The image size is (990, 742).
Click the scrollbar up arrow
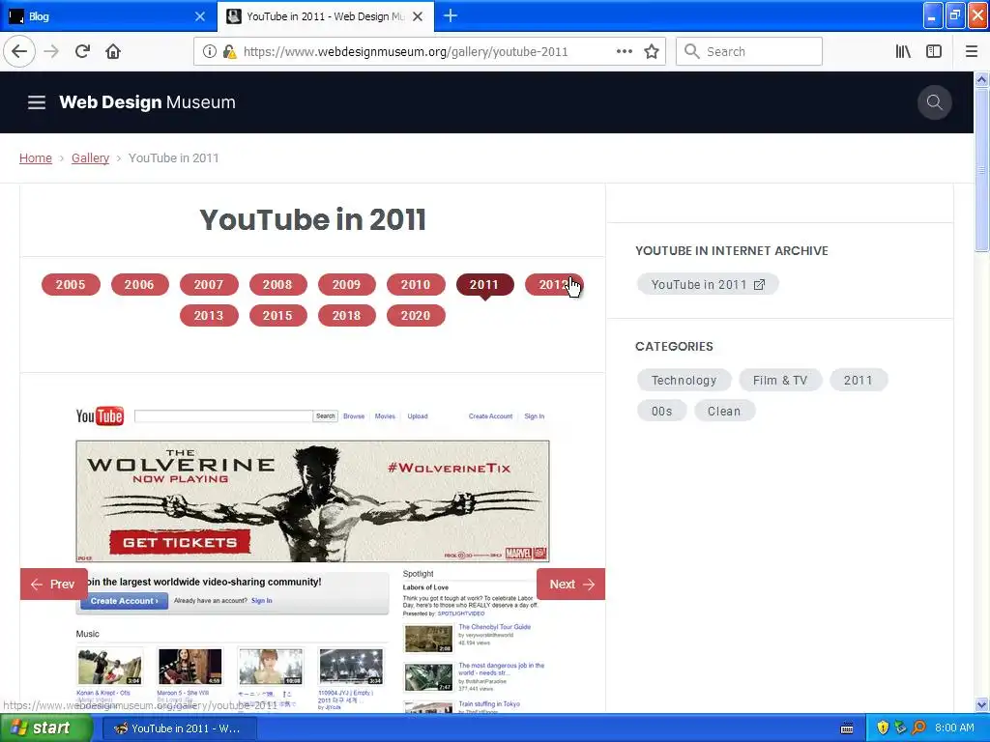[982, 79]
